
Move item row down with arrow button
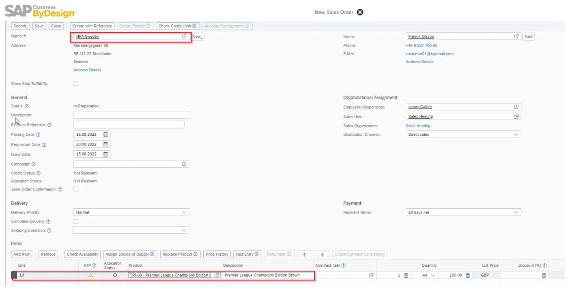pos(322,255)
